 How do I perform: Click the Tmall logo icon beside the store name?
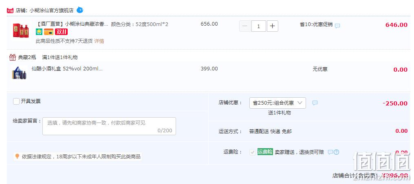[x=10, y=11]
